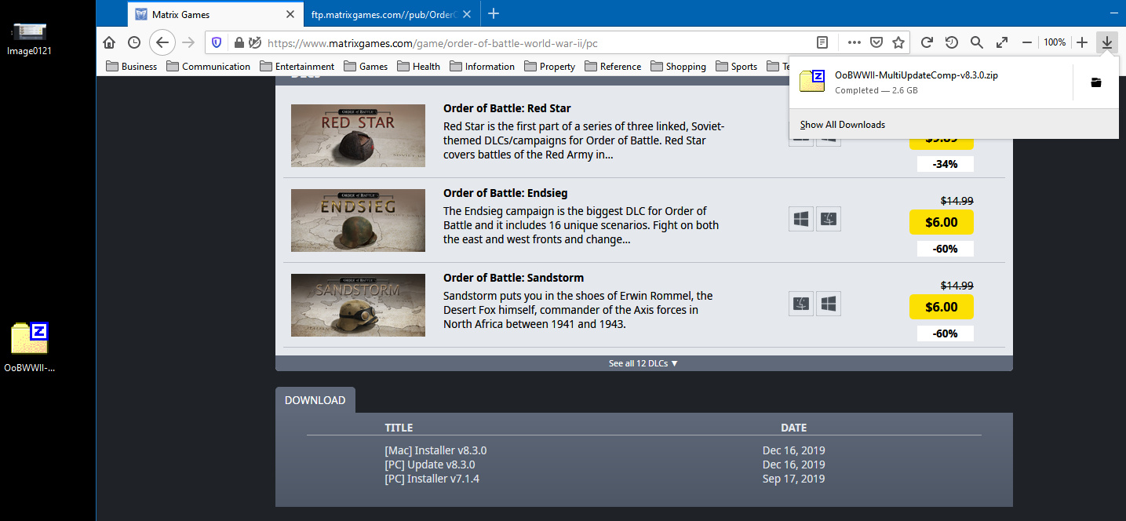
Task: Close the Matrix Games tab
Action: (290, 14)
